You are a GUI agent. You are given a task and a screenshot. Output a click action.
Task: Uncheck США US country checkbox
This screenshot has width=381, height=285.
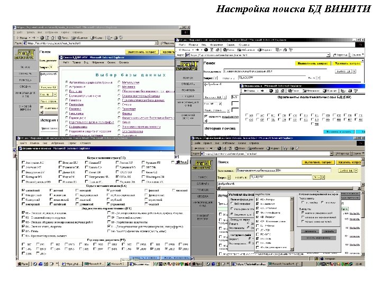117,177
